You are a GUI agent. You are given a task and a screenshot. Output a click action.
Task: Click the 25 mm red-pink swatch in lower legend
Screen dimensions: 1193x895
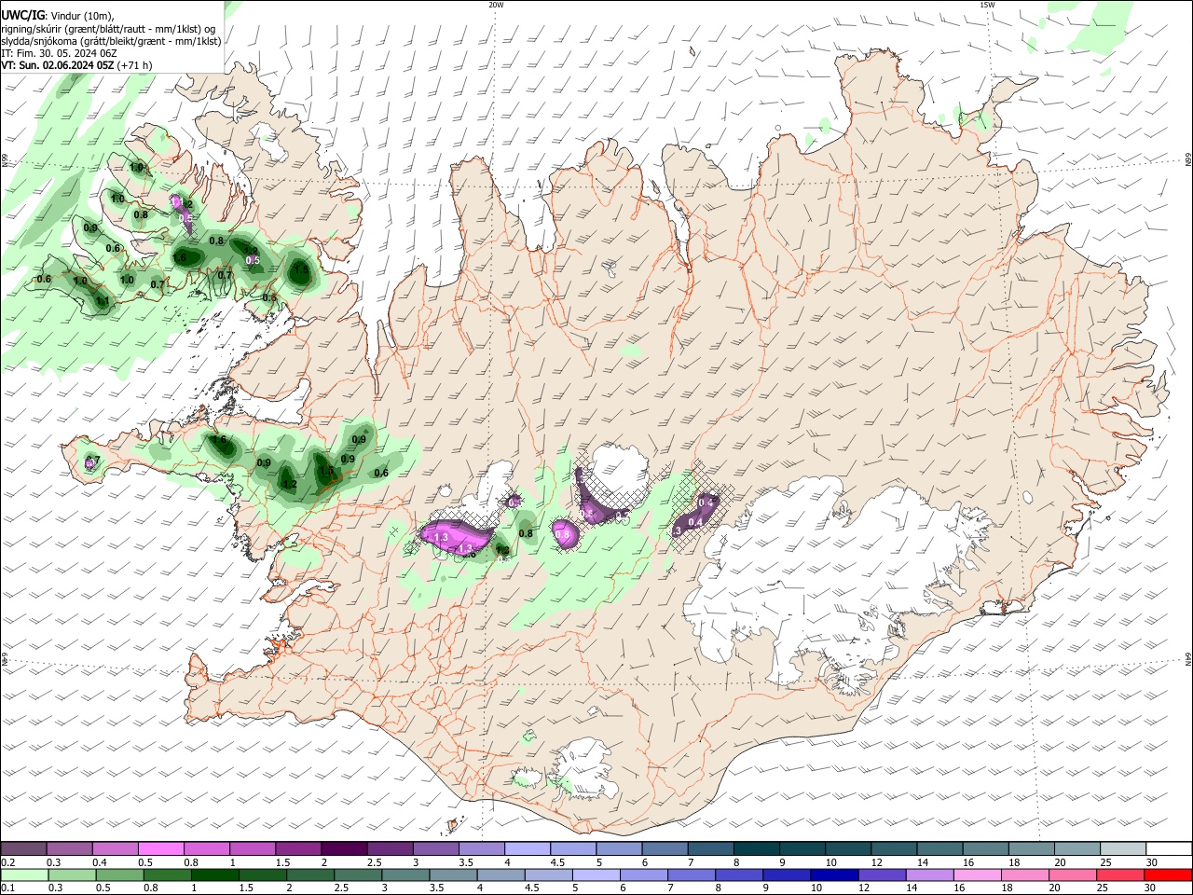pyautogui.click(x=1119, y=874)
